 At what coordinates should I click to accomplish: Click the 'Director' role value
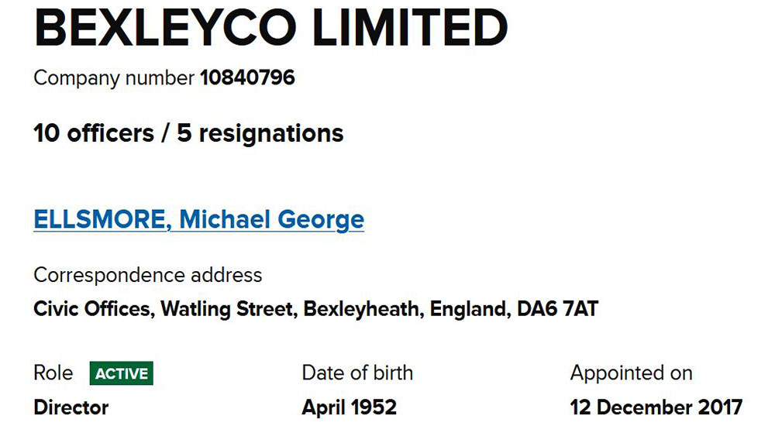(x=71, y=407)
